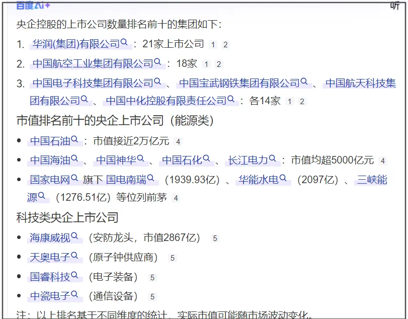Click the magnifier icon beside 华能水电
The height and width of the screenshot is (319, 408).
283,178
